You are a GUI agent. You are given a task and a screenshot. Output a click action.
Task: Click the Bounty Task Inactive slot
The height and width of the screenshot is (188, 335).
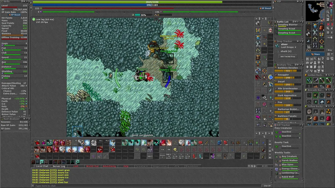tap(286, 146)
